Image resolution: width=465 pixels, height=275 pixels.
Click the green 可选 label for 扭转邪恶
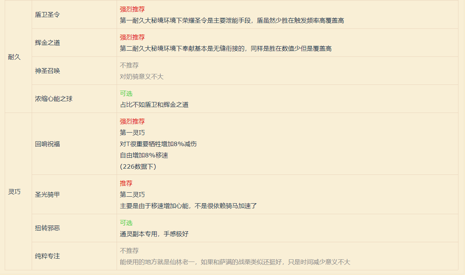(126, 223)
